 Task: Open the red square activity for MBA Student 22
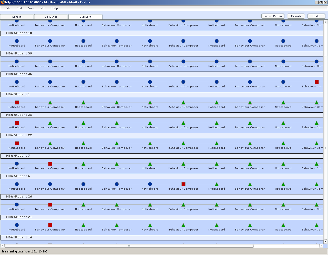point(17,143)
